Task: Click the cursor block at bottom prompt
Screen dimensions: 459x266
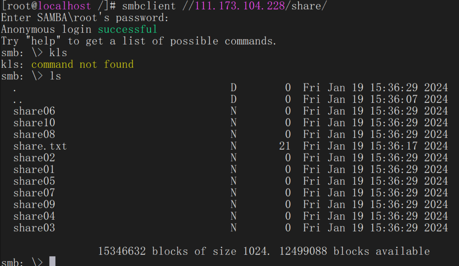Action: click(x=52, y=262)
